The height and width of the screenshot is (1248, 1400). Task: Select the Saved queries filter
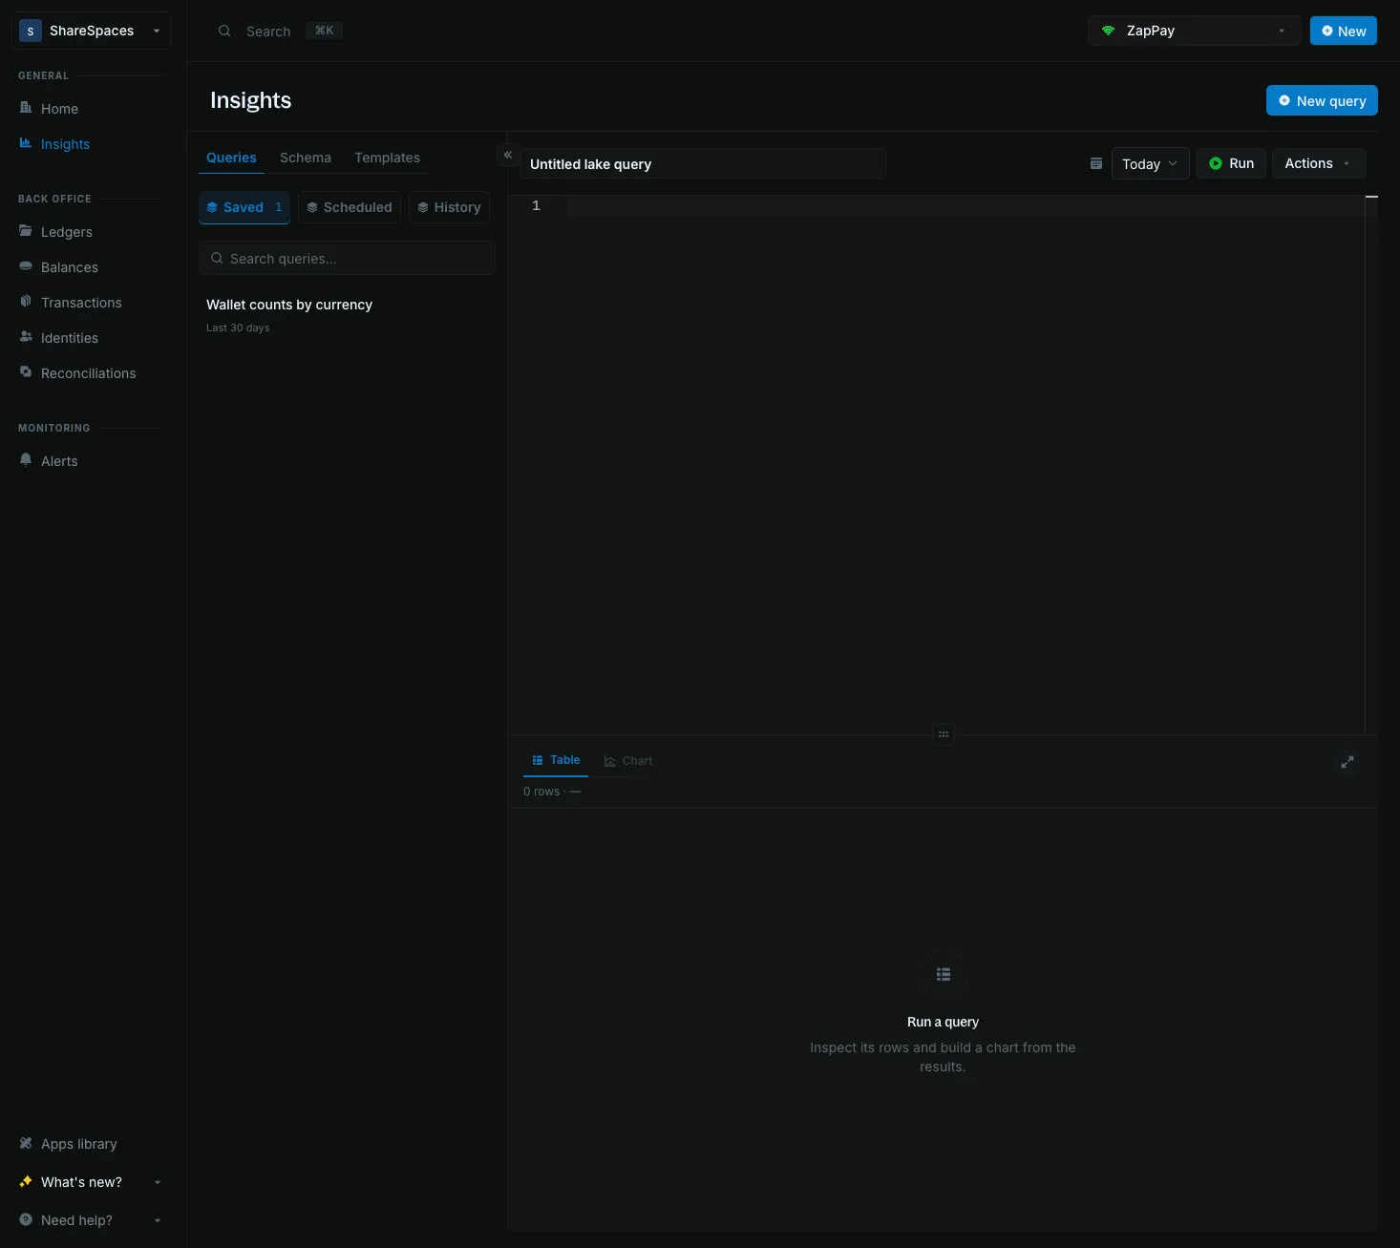244,207
